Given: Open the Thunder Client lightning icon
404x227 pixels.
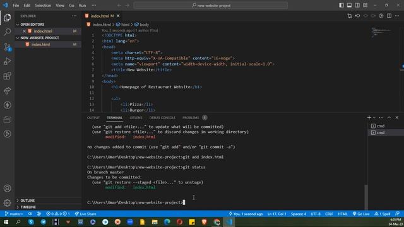Looking at the screenshot, I should click(x=7, y=105).
